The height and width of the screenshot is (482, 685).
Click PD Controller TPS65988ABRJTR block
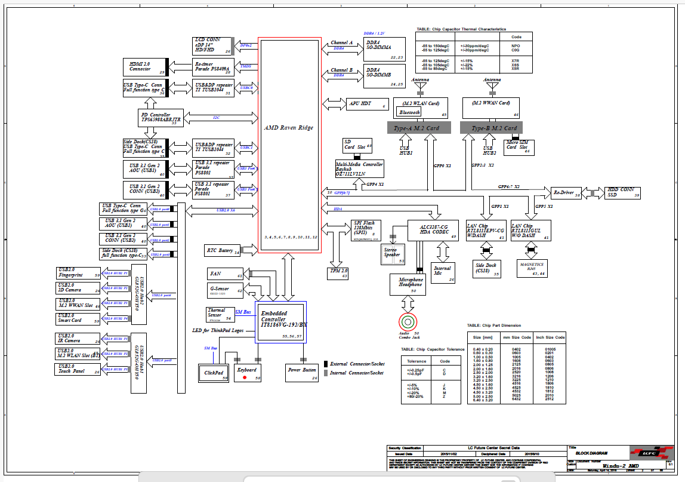[161, 118]
